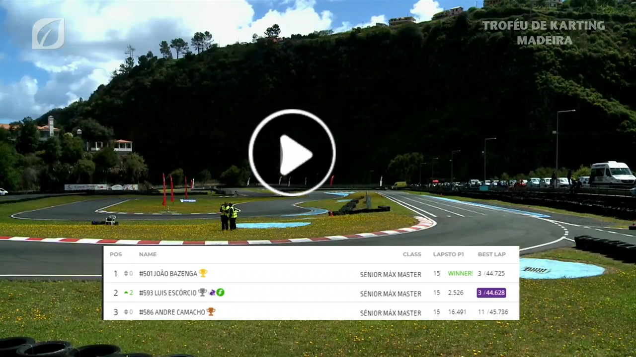Select the NAME column header
This screenshot has width=636, height=357.
point(148,254)
